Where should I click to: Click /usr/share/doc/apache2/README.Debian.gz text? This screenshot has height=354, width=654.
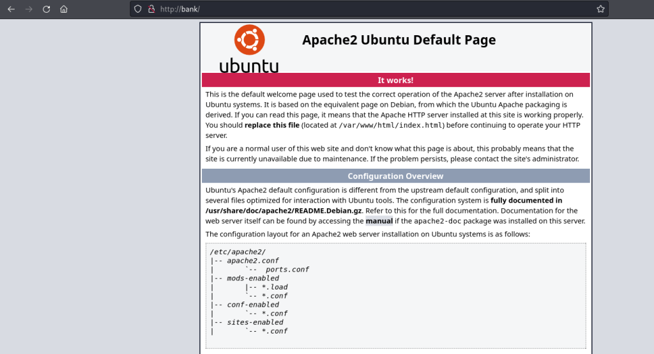pos(284,211)
